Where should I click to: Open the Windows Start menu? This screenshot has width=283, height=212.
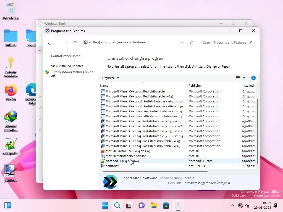[x=105, y=205]
